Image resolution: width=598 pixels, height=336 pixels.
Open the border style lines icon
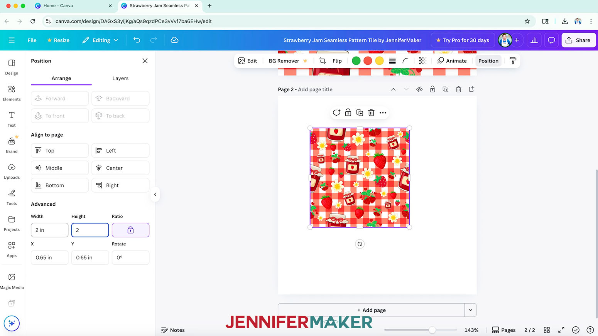coord(392,61)
